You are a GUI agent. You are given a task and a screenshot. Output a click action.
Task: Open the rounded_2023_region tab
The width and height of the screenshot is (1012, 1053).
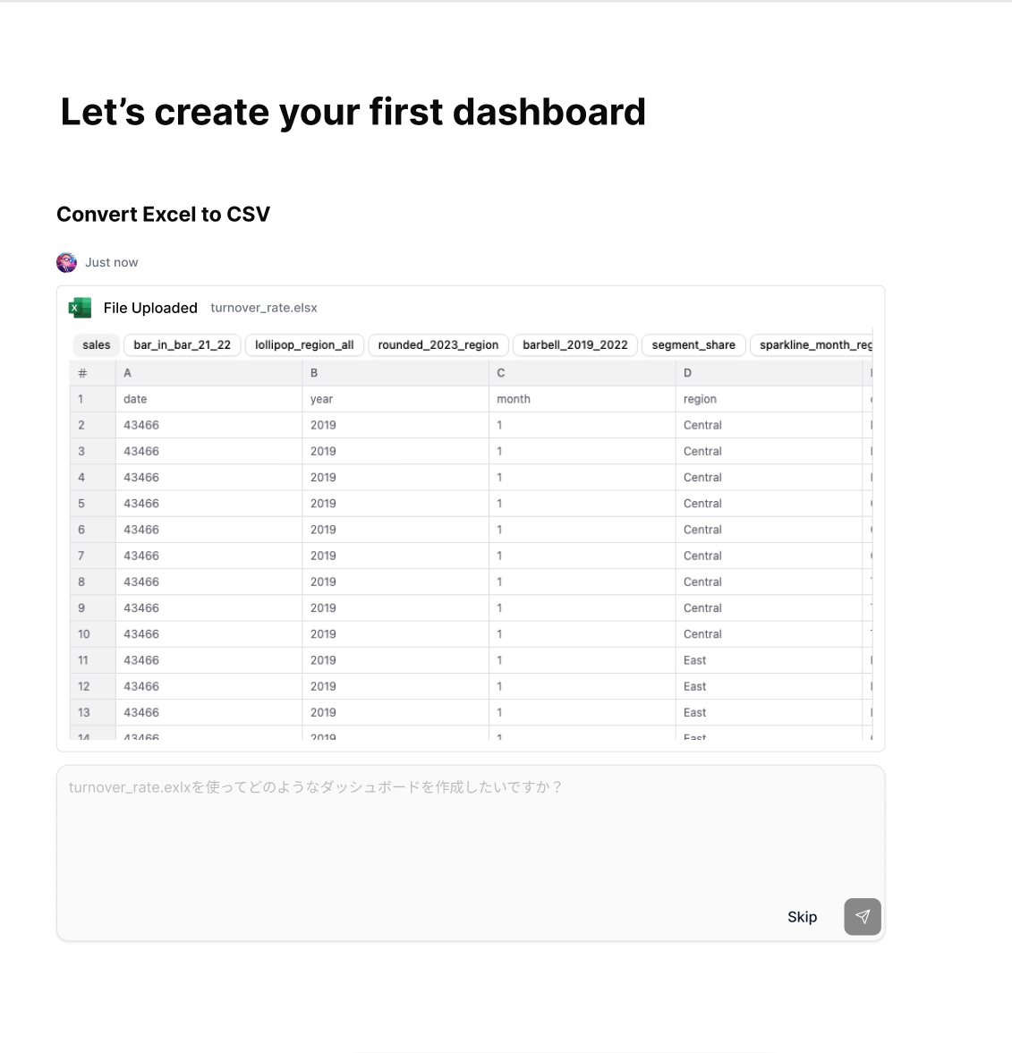tap(438, 344)
